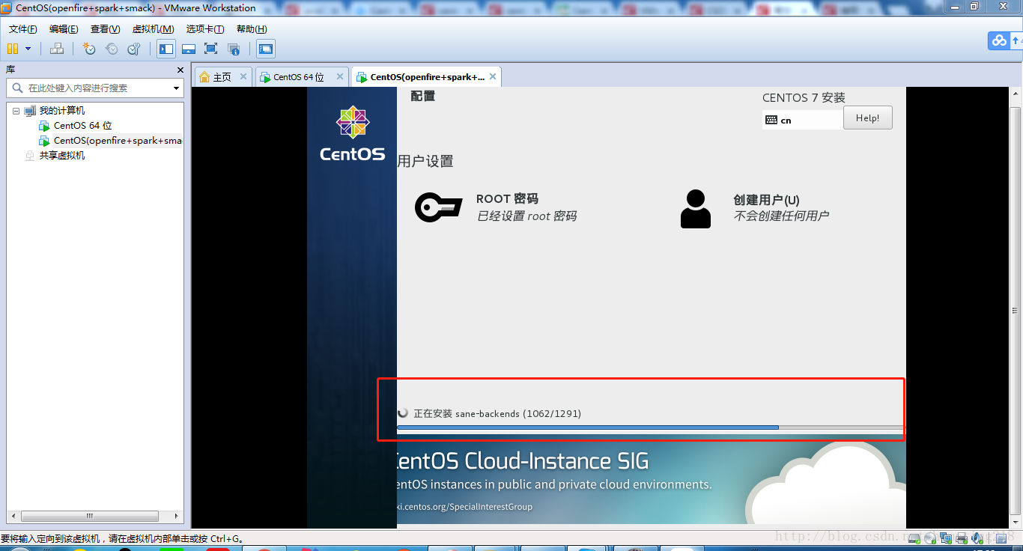Click the CentOS logo in installer sidebar
The height and width of the screenshot is (551, 1023).
(352, 133)
